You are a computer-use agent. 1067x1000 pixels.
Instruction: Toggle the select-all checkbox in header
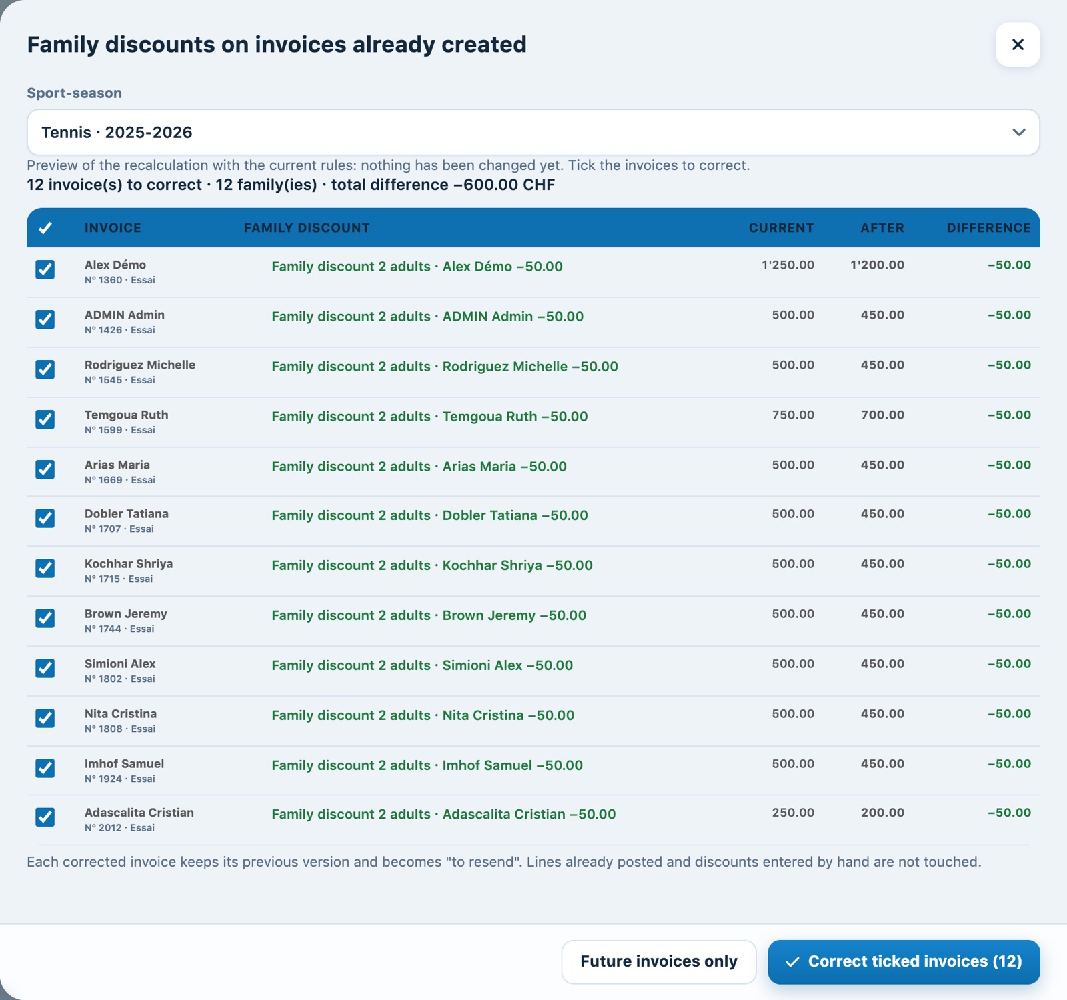point(45,228)
